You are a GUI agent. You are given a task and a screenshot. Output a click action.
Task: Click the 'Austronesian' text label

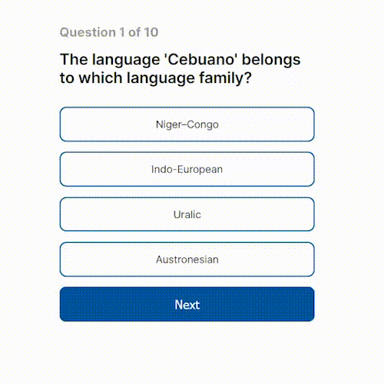click(187, 260)
